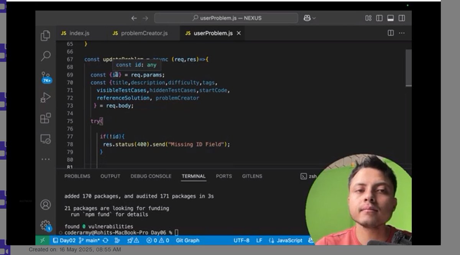
Task: Toggle the primary side bar
Action: click(x=379, y=18)
